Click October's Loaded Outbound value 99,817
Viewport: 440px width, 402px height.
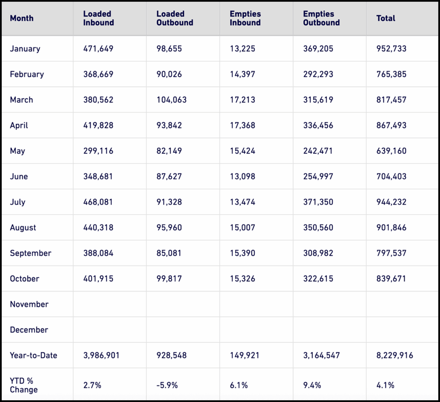(169, 279)
